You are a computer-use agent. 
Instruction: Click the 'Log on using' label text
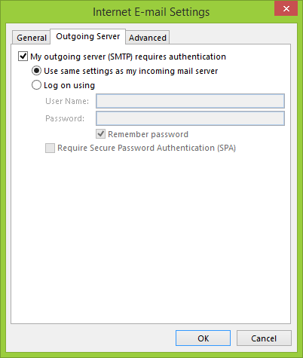[69, 85]
